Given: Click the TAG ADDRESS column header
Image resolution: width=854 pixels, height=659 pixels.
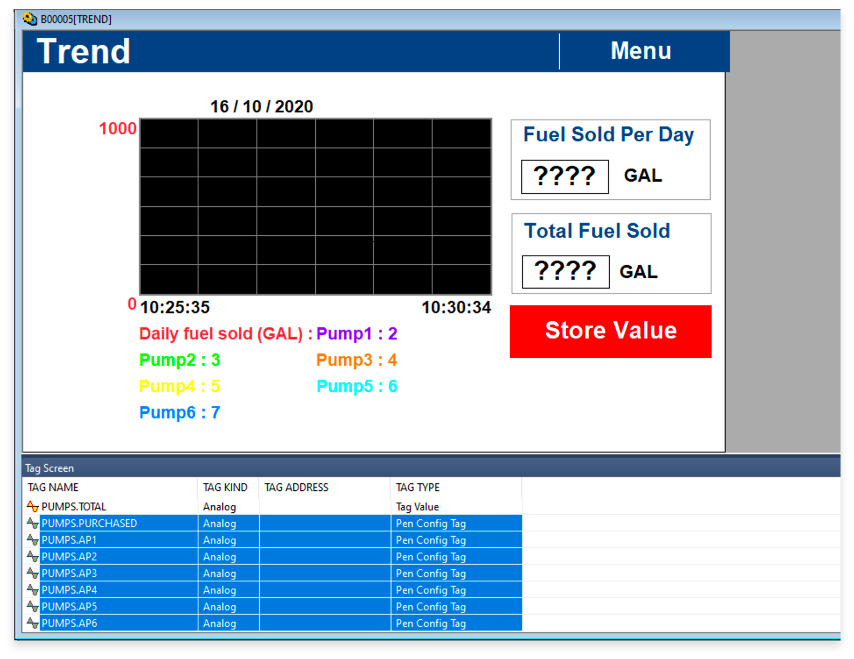Looking at the screenshot, I should [325, 487].
